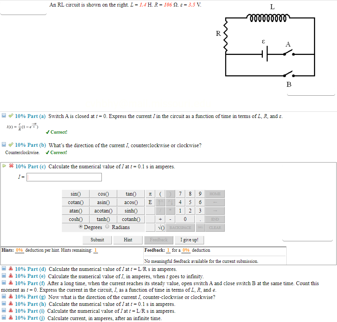337x322 pixels.
Task: Click the hints remaining count link
Action: 96,250
